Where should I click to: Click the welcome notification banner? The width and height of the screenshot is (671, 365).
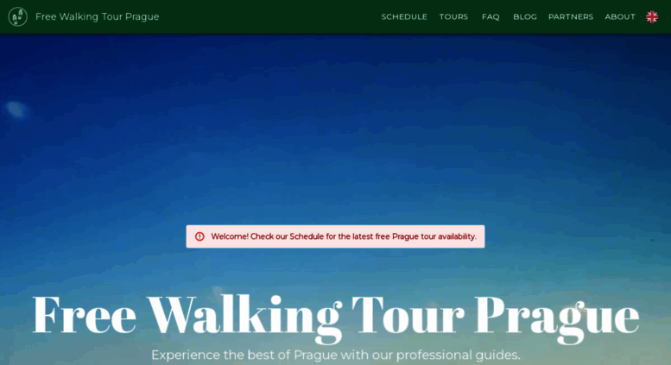pyautogui.click(x=335, y=236)
